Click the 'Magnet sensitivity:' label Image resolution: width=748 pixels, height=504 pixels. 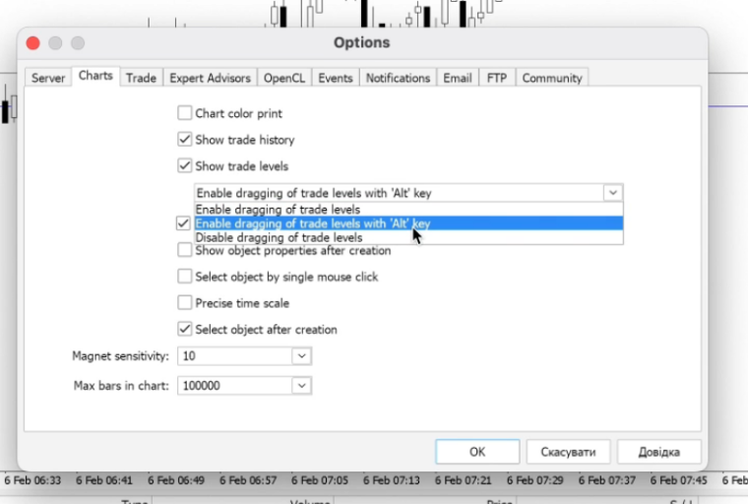click(x=120, y=356)
